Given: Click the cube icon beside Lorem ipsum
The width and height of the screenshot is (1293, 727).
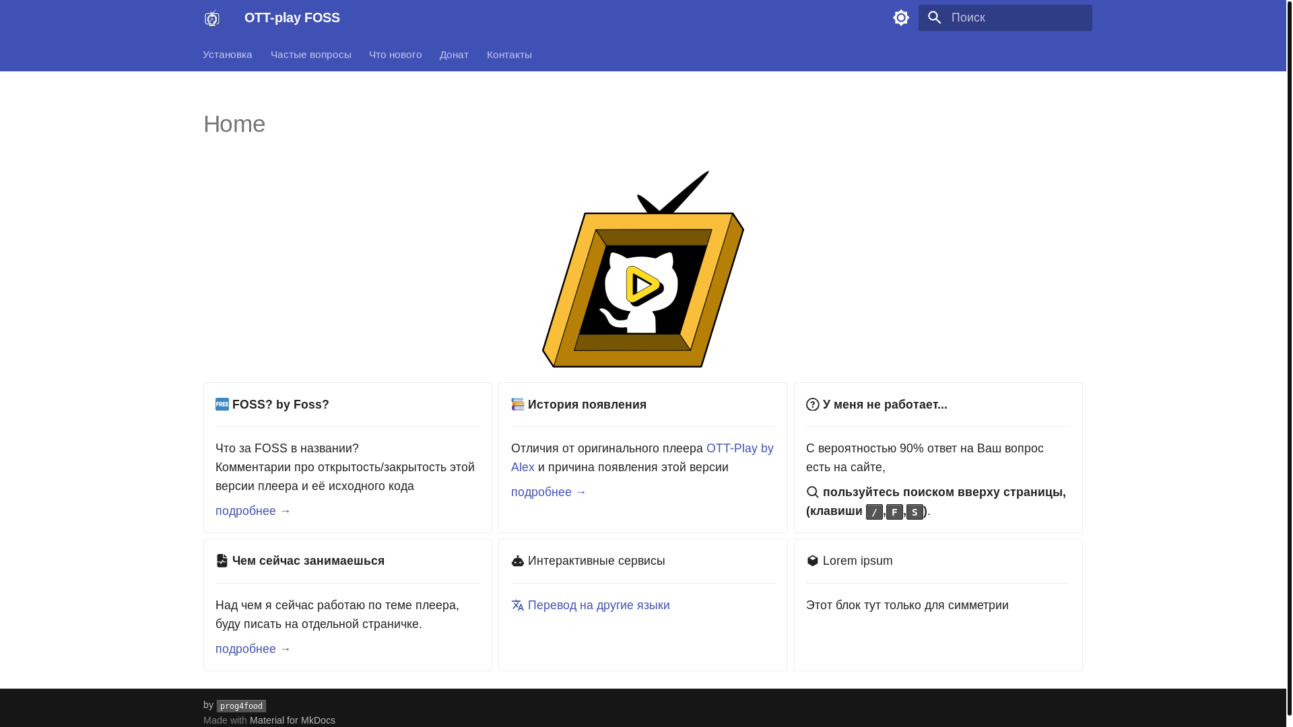Looking at the screenshot, I should (813, 561).
